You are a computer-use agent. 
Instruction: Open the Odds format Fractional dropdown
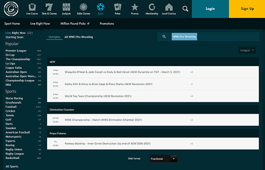(x=164, y=159)
